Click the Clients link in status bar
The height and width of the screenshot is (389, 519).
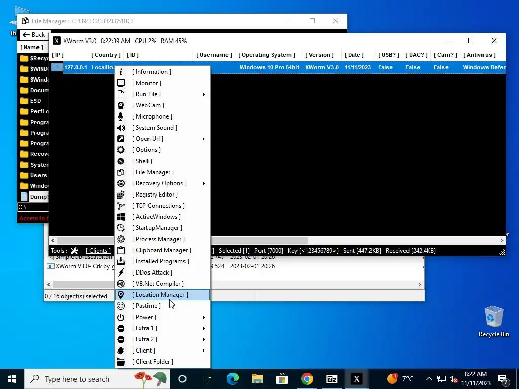(x=98, y=251)
